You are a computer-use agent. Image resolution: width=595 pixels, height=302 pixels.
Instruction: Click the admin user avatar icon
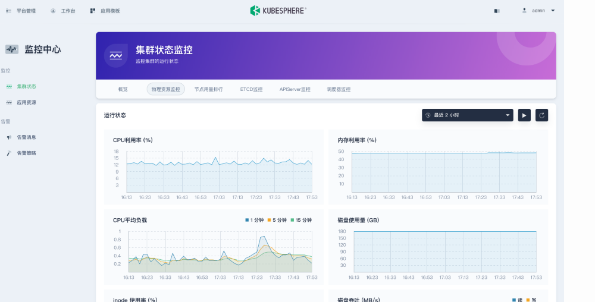[x=524, y=10]
